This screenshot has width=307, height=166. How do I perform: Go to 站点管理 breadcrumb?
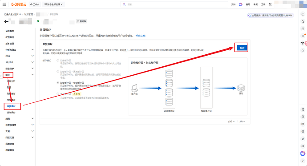point(28,14)
